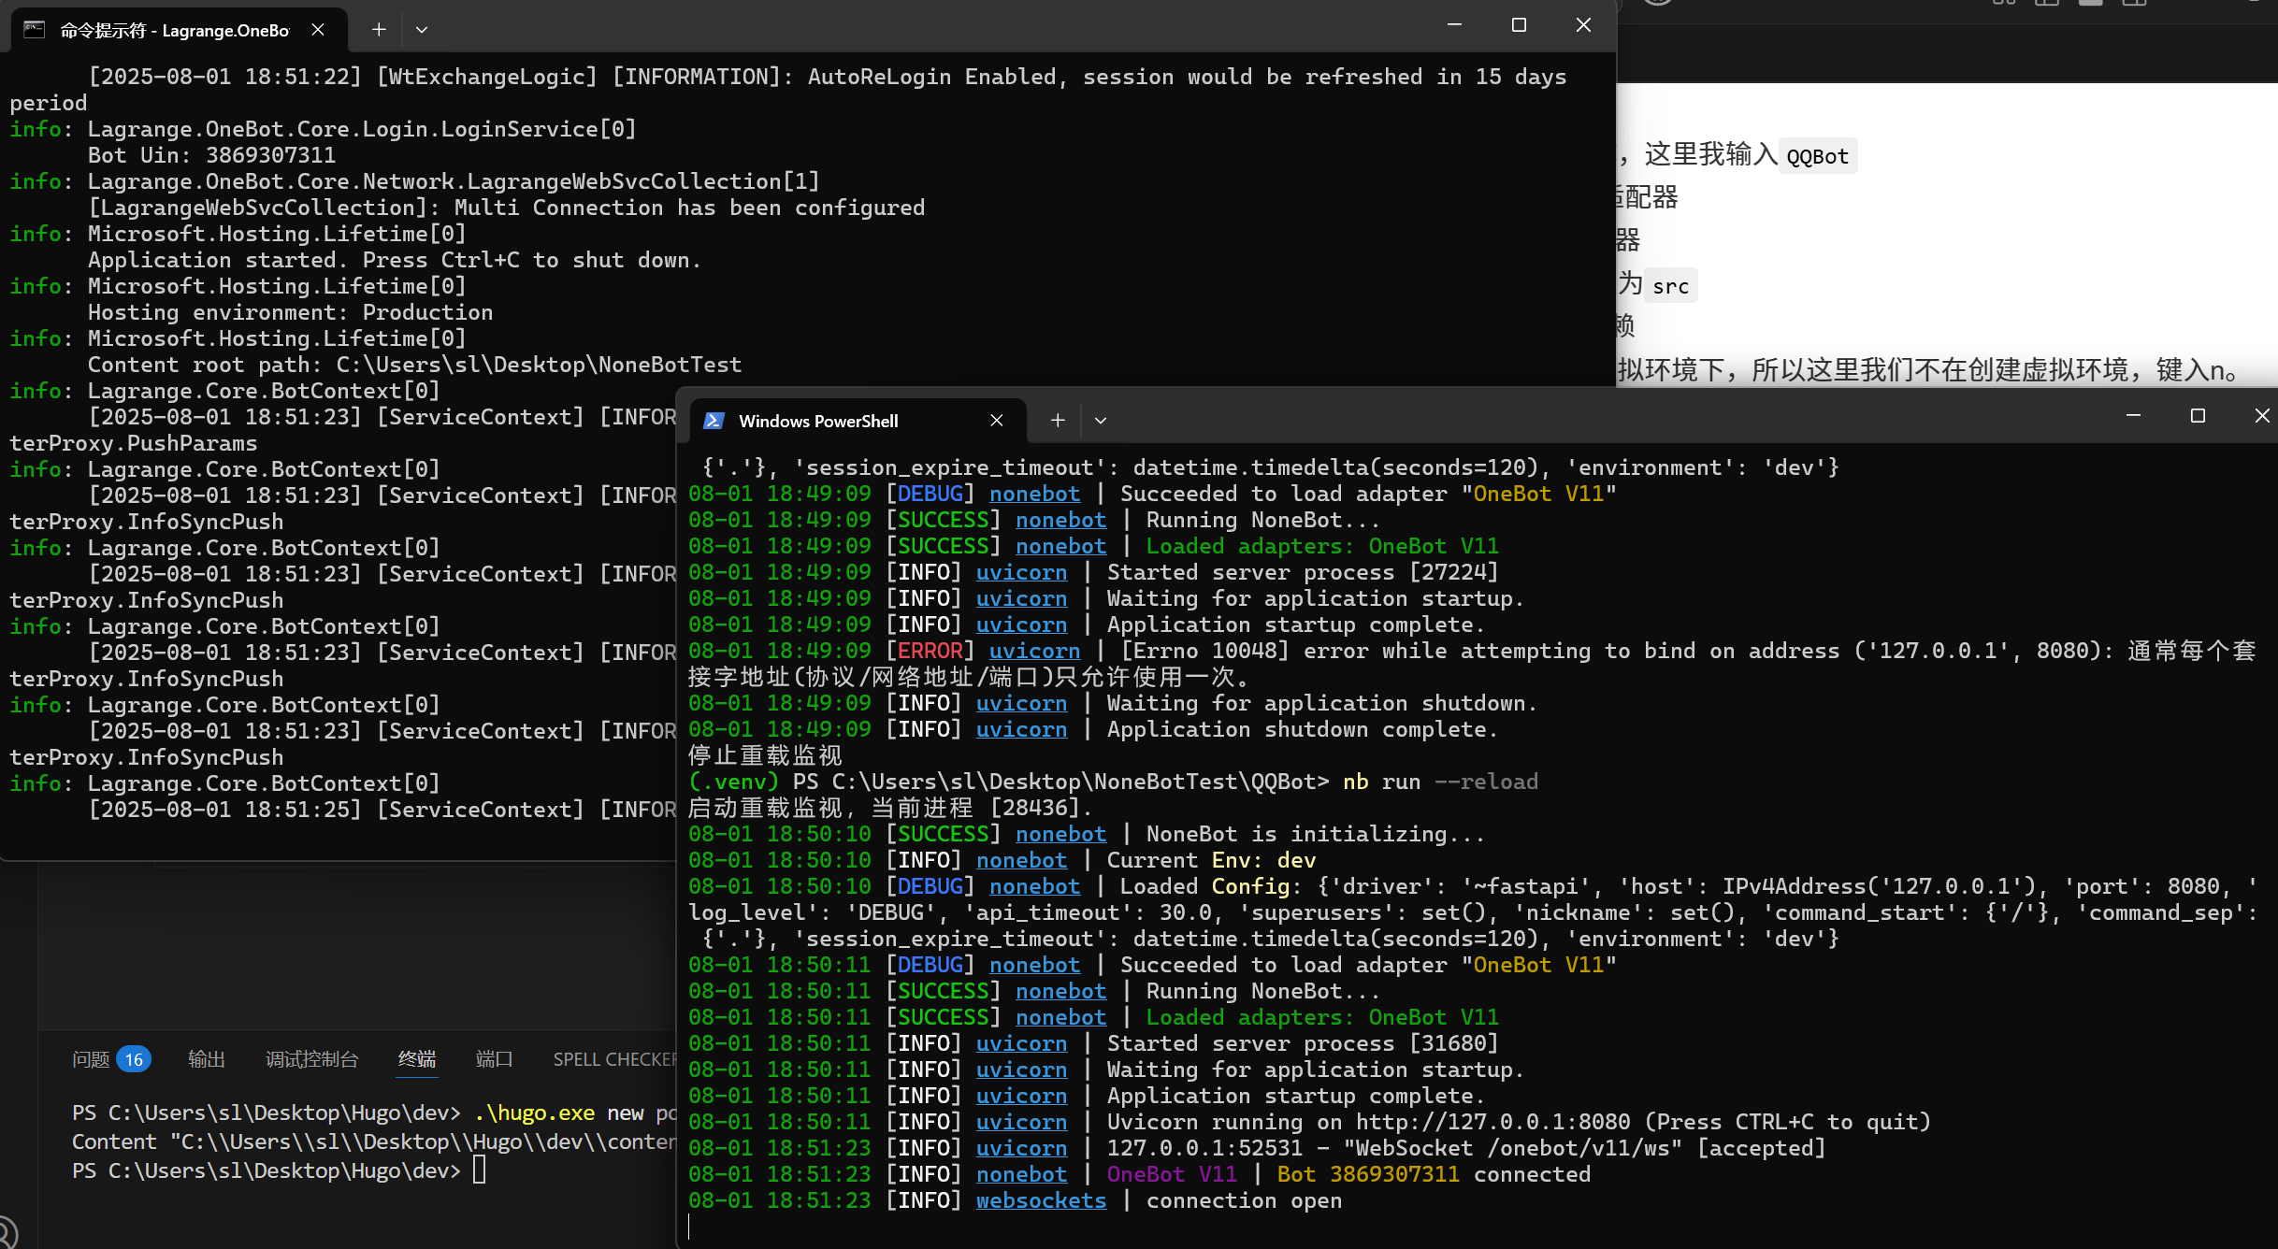Maximize the Windows PowerShell window
Viewport: 2278px width, 1249px height.
click(x=2198, y=415)
